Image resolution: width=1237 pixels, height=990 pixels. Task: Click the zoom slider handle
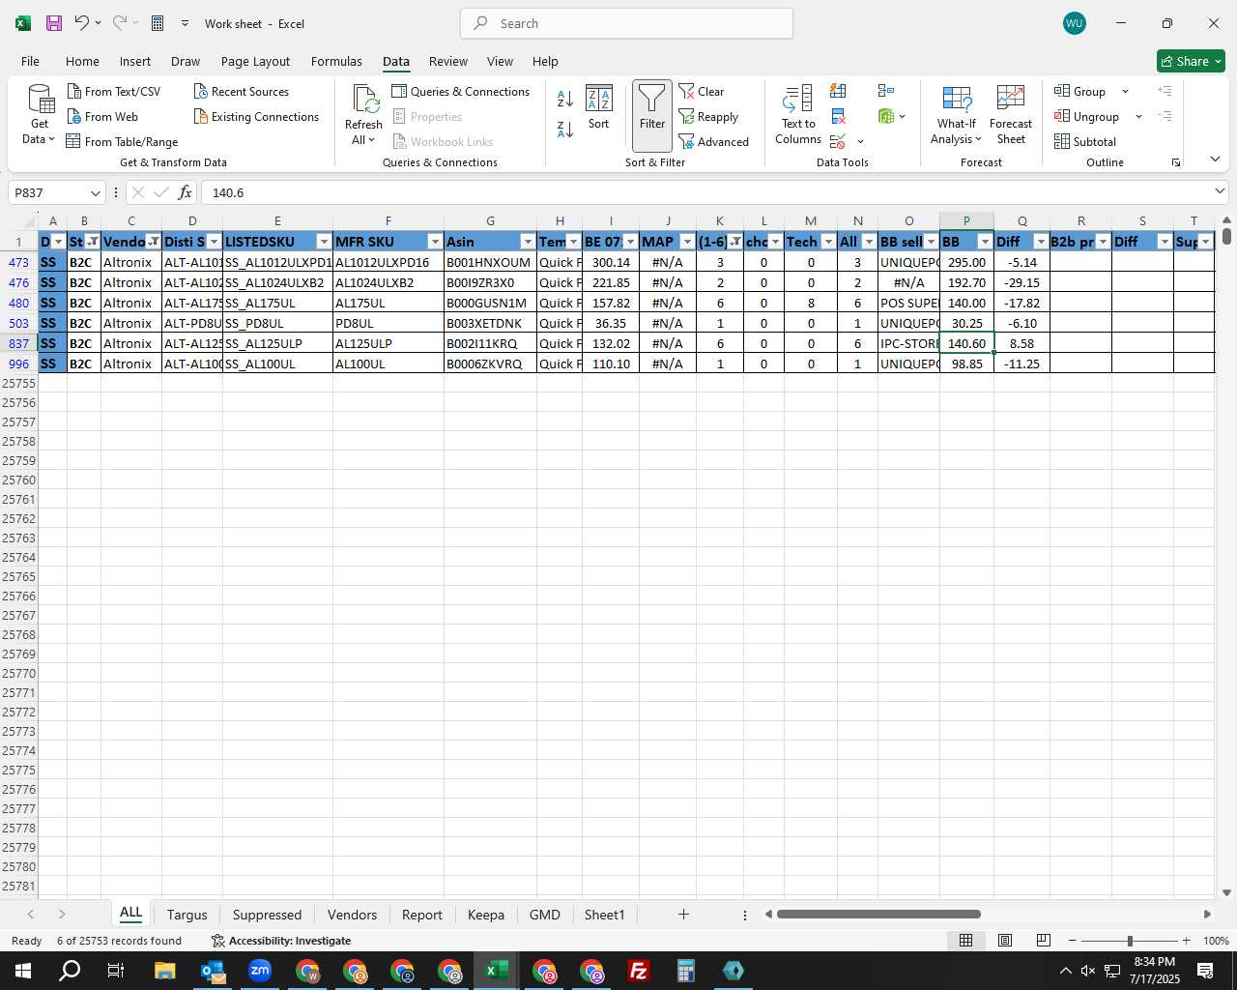1130,941
